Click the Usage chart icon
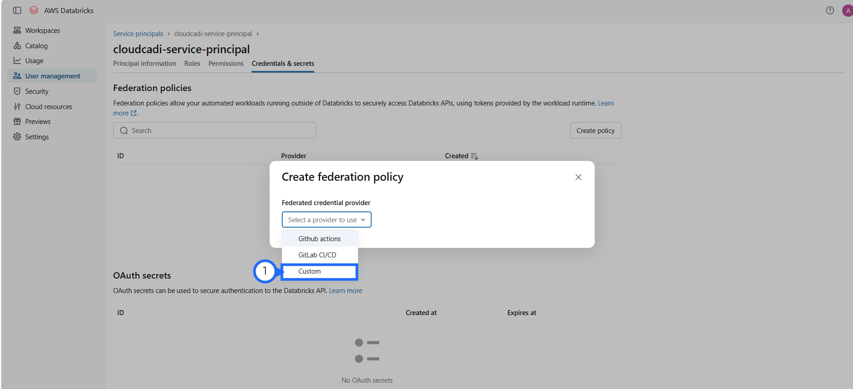The image size is (853, 389). click(17, 60)
